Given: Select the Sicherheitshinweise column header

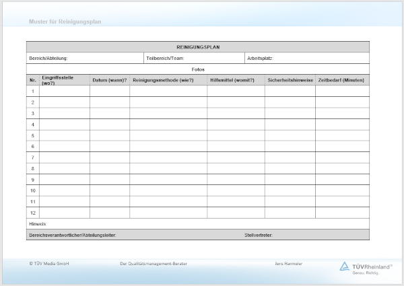Looking at the screenshot, I should coord(290,80).
